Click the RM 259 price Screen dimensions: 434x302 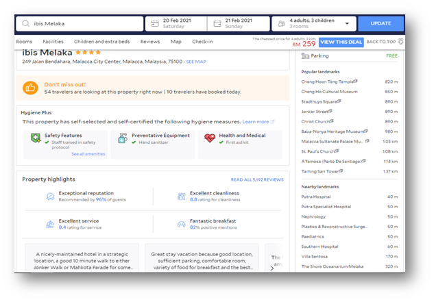click(x=304, y=44)
